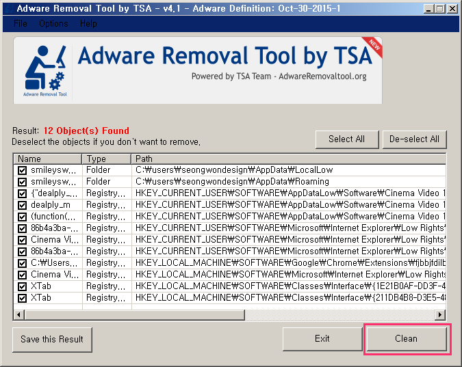Click the Adware Removal Tool by TSA banner title
Viewport: 462px width, 367px height.
pyautogui.click(x=224, y=55)
